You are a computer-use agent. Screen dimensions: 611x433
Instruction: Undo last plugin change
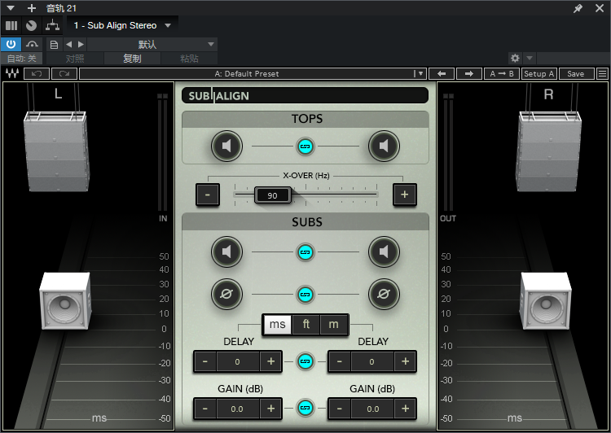tap(37, 73)
